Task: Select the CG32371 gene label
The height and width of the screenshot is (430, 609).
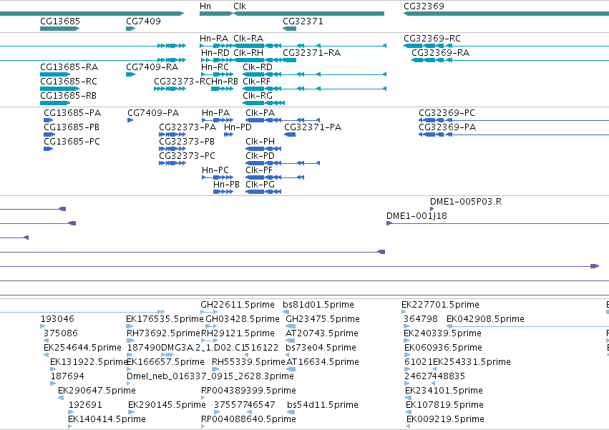Action: click(x=303, y=21)
